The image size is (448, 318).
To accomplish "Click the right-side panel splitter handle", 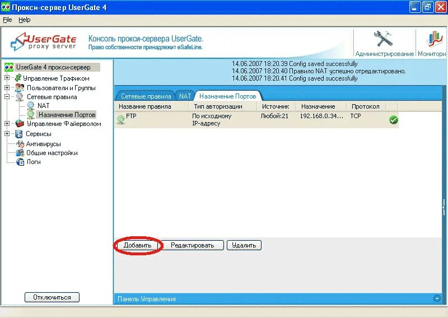I will (444, 207).
